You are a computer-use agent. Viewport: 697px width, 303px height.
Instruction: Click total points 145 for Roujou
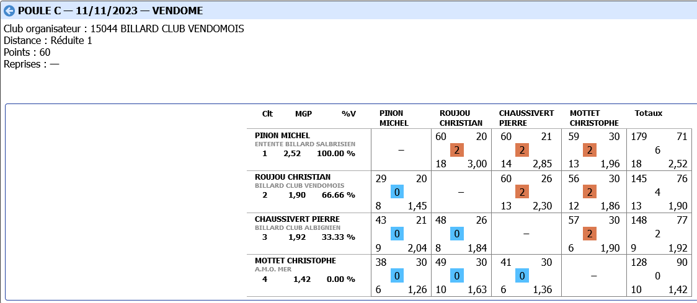click(x=639, y=178)
